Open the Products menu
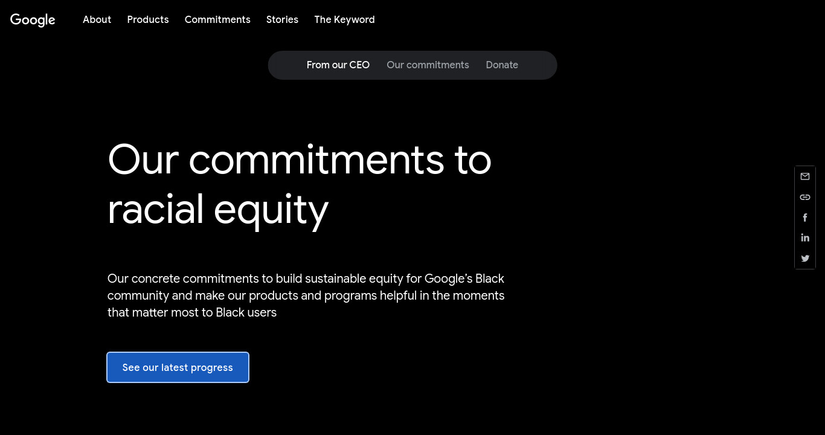Image resolution: width=825 pixels, height=435 pixels. click(x=148, y=19)
